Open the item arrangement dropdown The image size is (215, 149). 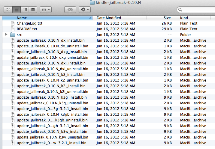click(x=46, y=10)
